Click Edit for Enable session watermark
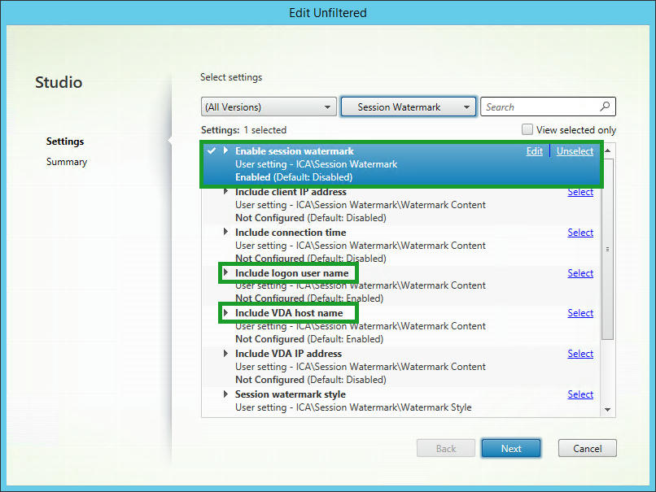Viewport: 656px width, 492px height. [x=534, y=151]
